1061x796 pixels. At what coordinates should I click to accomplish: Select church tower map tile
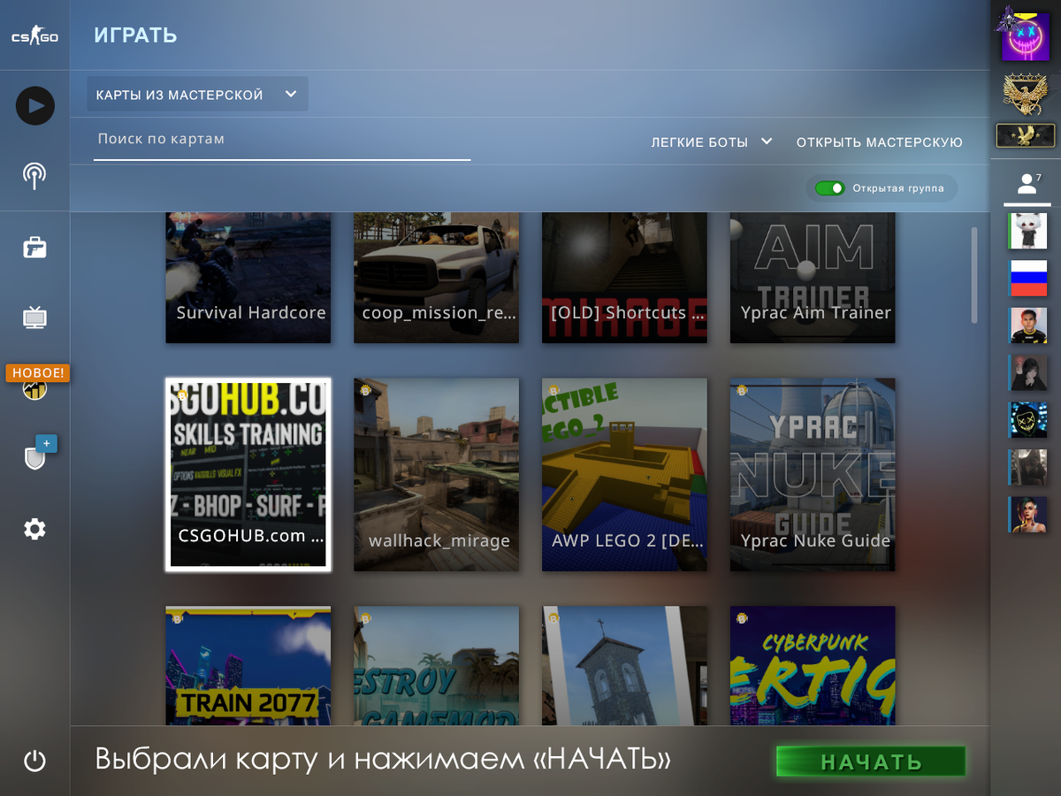625,666
